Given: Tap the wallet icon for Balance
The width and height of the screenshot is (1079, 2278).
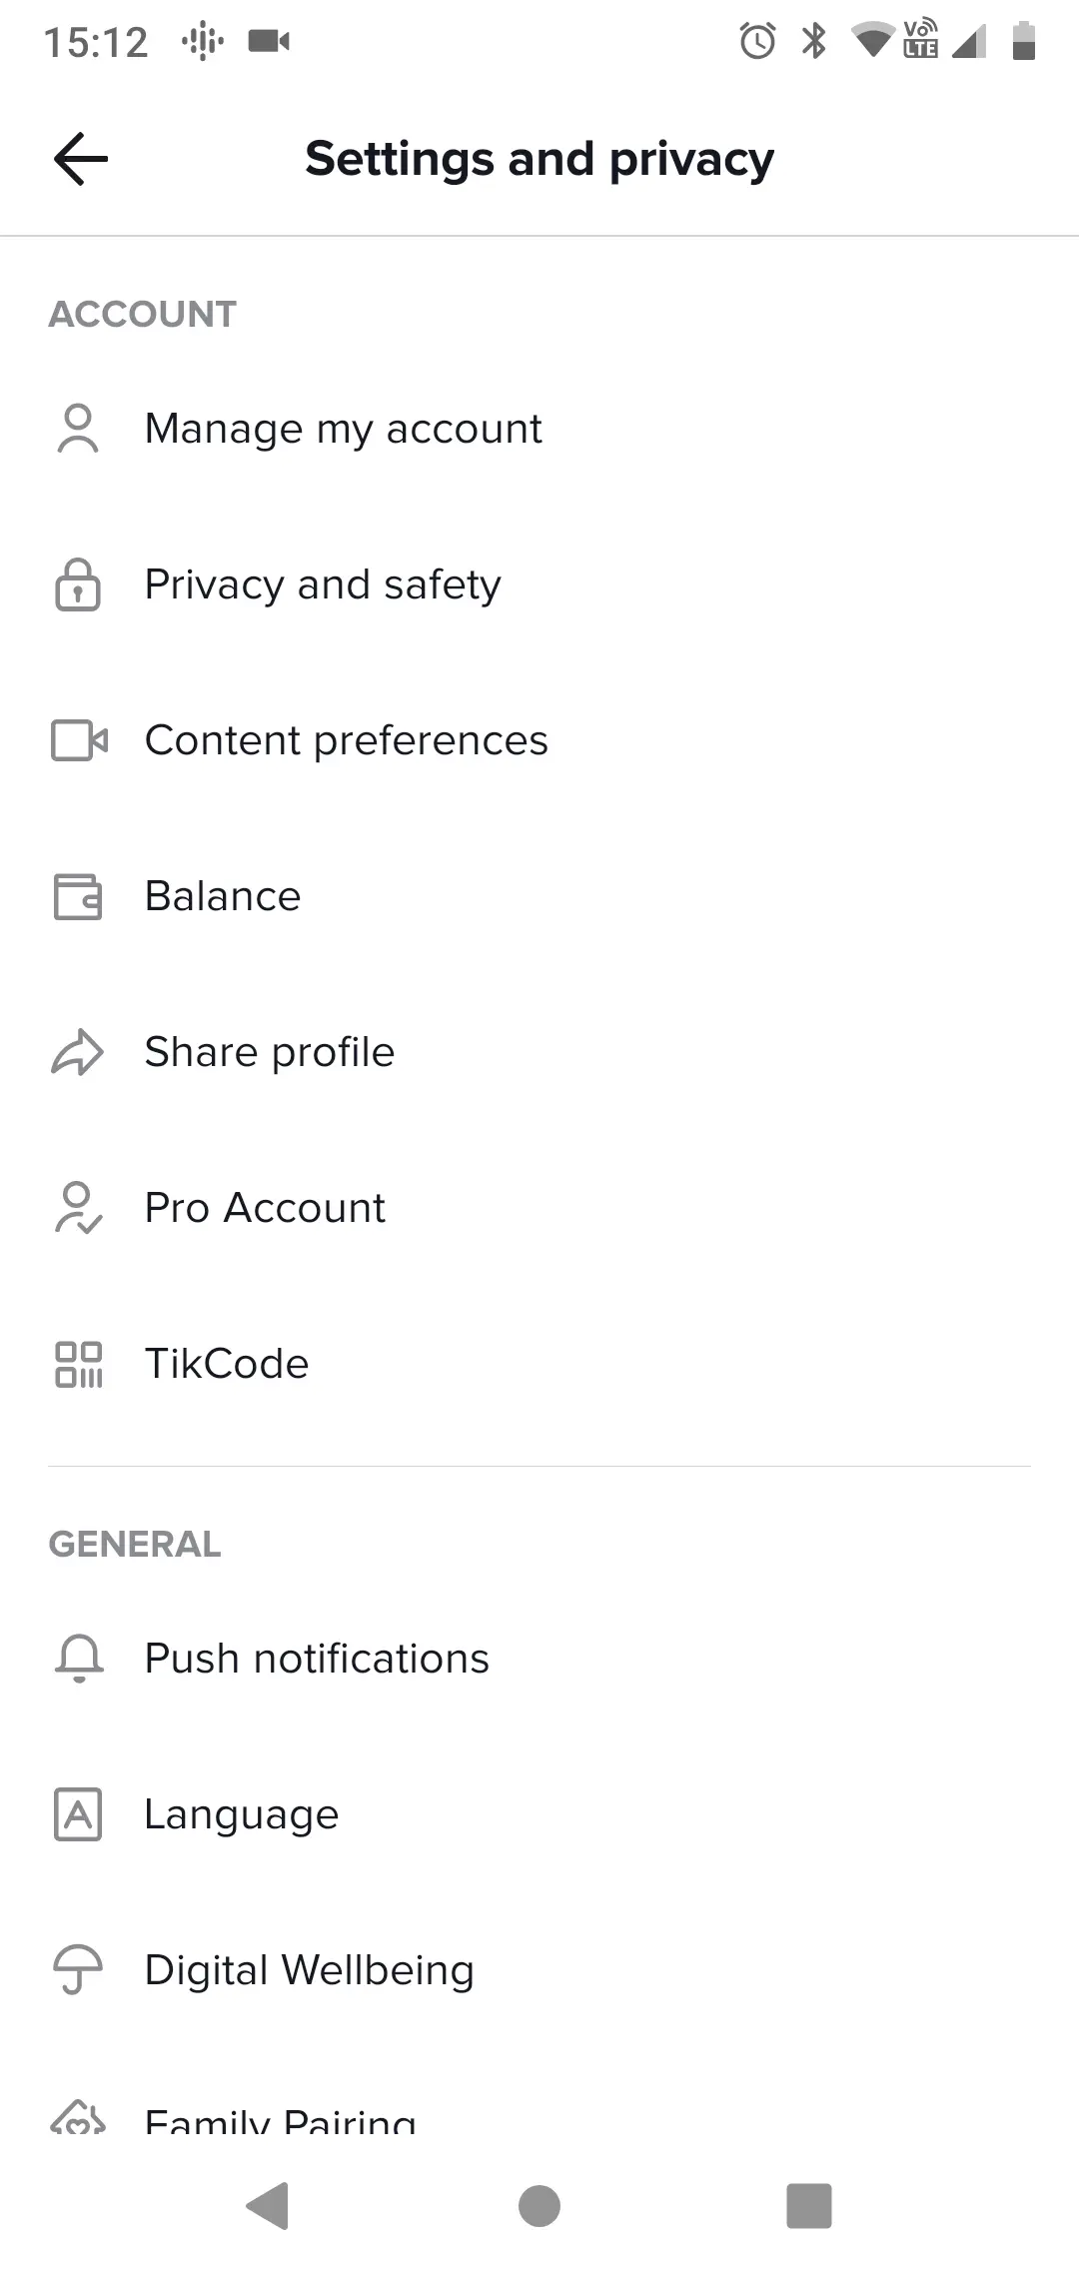Looking at the screenshot, I should pos(78,896).
